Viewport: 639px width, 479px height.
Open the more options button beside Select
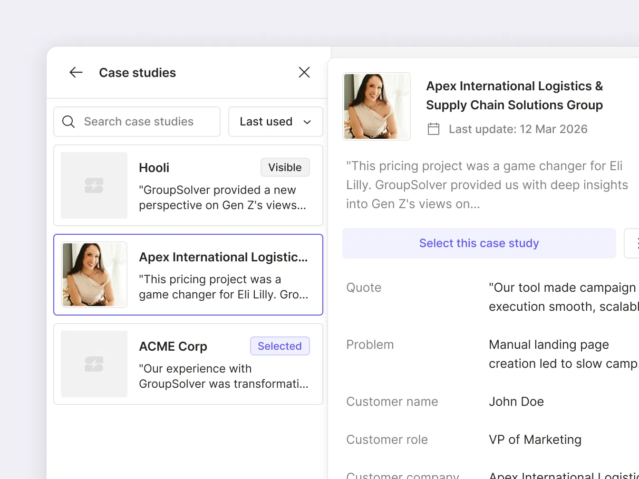pyautogui.click(x=632, y=243)
